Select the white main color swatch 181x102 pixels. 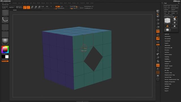pyautogui.click(x=7, y=57)
